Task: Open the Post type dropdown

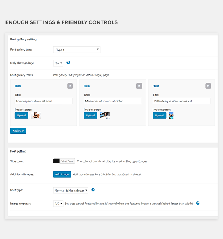Action: (71, 191)
